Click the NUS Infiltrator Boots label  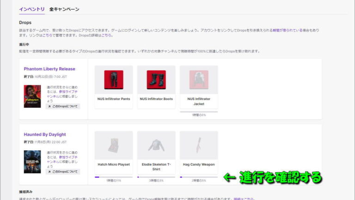tap(156, 99)
